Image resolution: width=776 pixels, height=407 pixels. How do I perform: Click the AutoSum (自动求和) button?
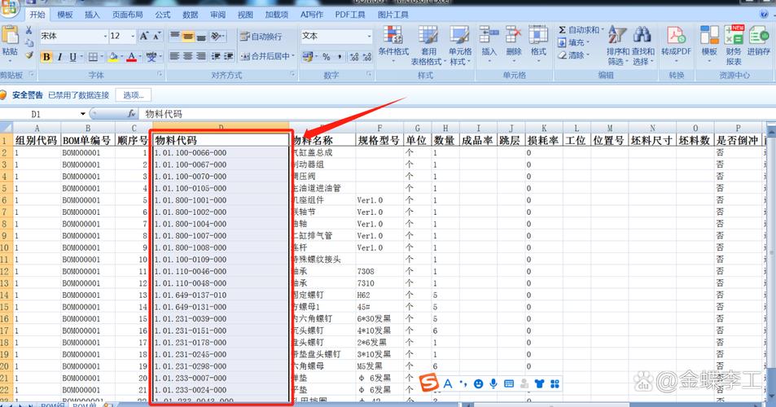(580, 30)
